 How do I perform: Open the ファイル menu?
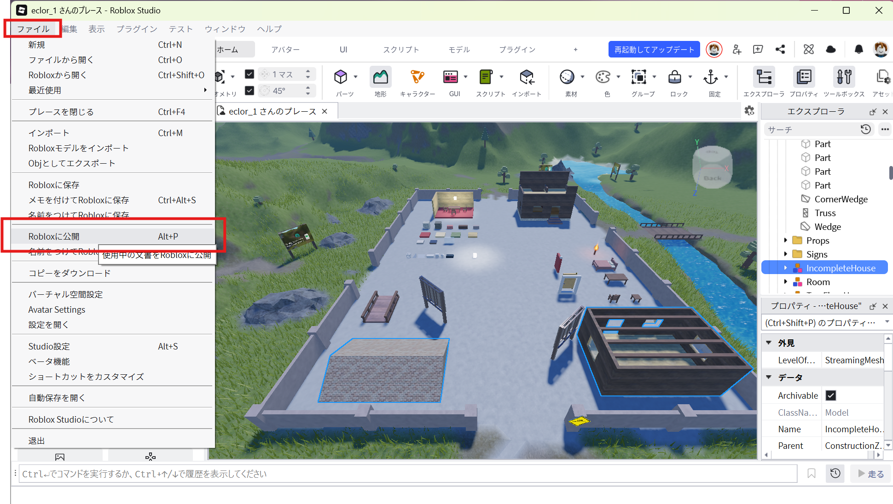(x=33, y=29)
